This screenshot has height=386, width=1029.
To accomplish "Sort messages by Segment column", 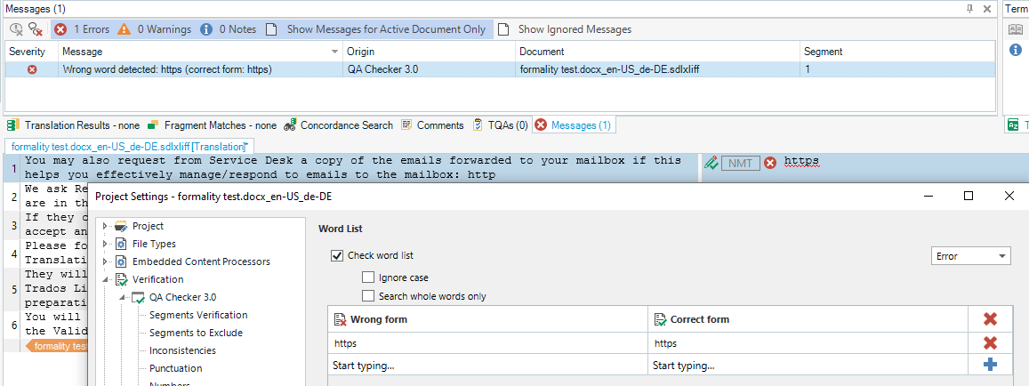I will 897,52.
